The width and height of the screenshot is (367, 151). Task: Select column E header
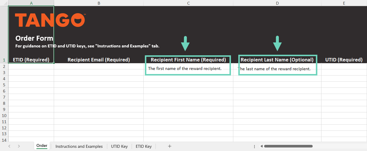[x=344, y=3]
